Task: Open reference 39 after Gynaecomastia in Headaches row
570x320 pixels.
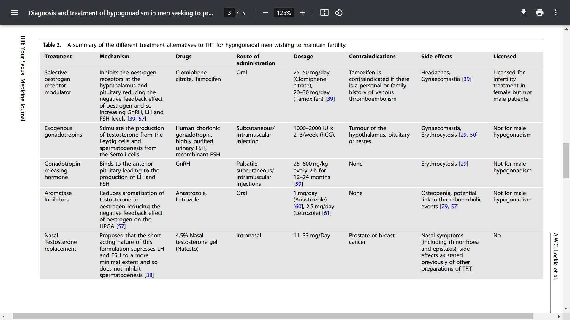Action: click(x=467, y=79)
